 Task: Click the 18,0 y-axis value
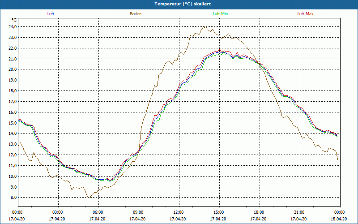coord(13,91)
